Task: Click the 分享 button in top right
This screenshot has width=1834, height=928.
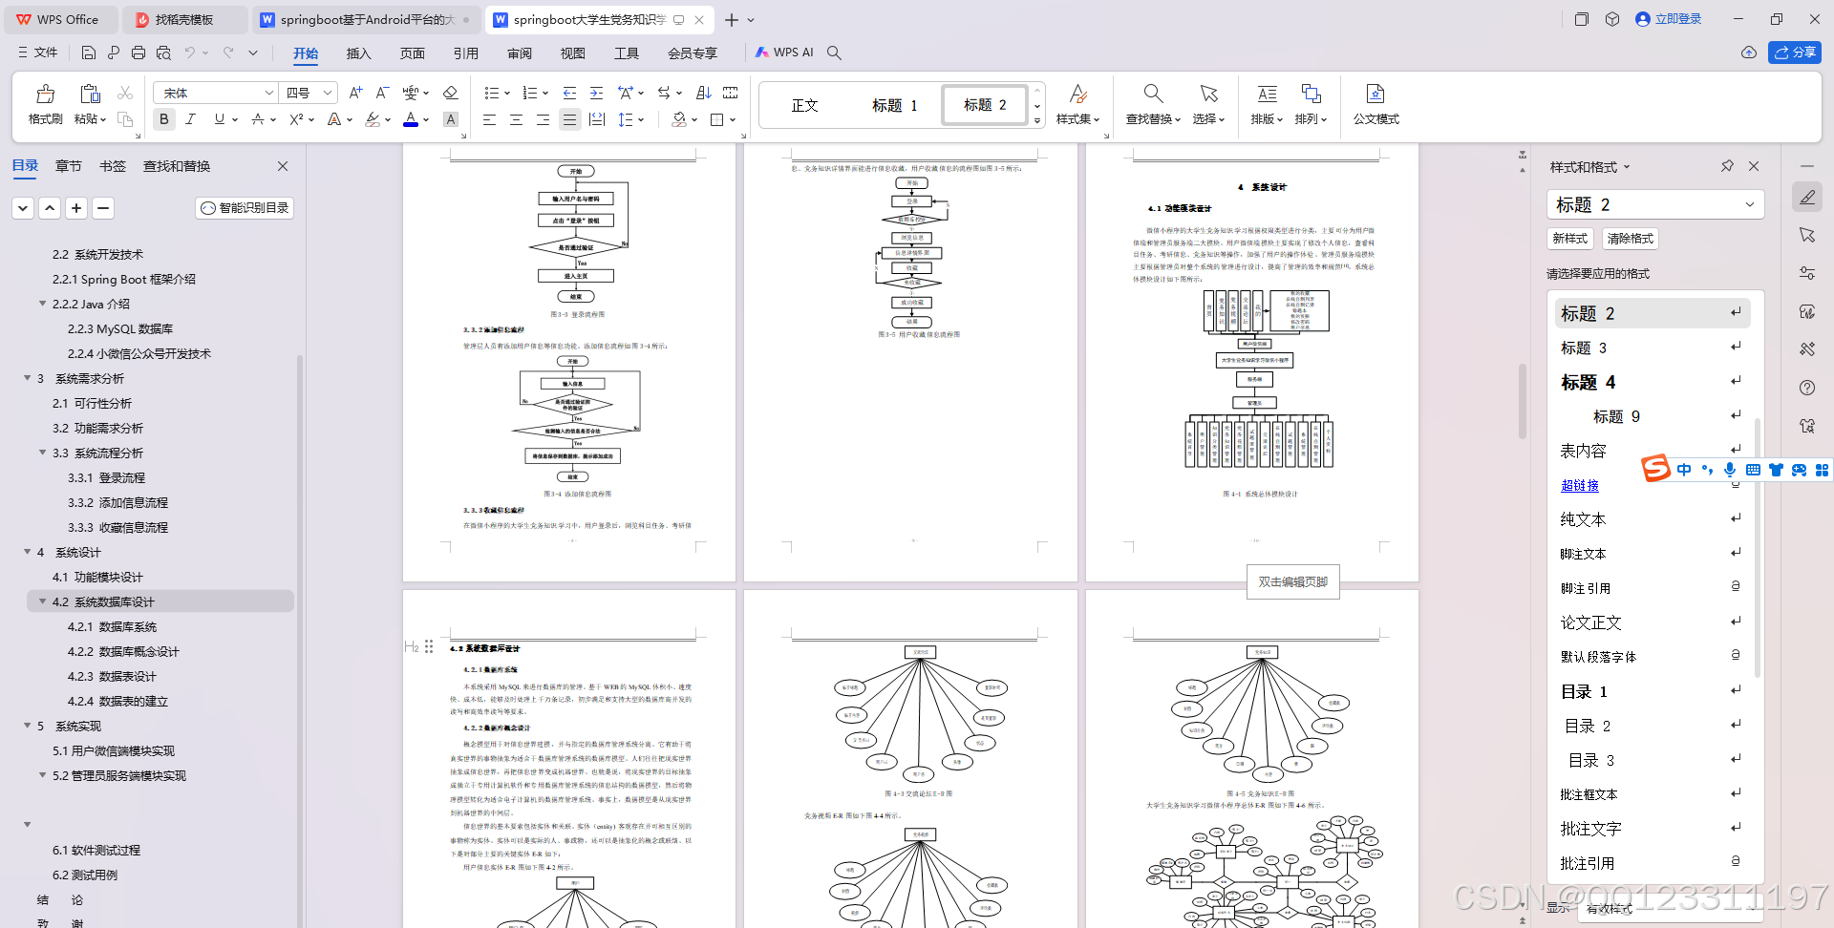Action: click(x=1795, y=53)
